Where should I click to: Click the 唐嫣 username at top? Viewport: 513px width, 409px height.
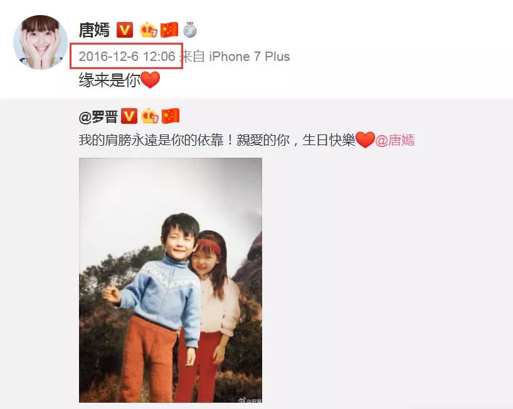click(x=94, y=30)
